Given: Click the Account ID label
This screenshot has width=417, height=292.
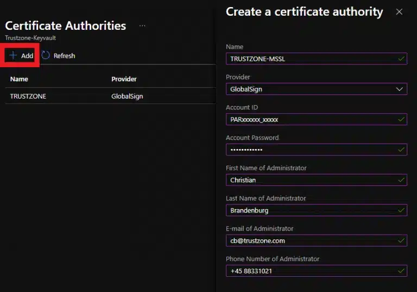Looking at the screenshot, I should (x=242, y=107).
